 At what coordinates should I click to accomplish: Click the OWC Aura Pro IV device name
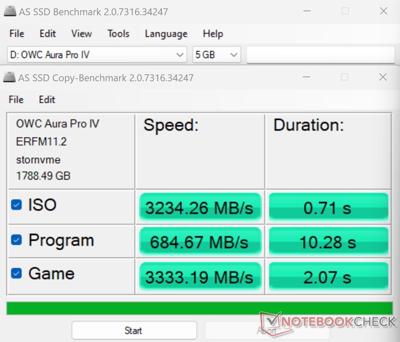click(58, 124)
